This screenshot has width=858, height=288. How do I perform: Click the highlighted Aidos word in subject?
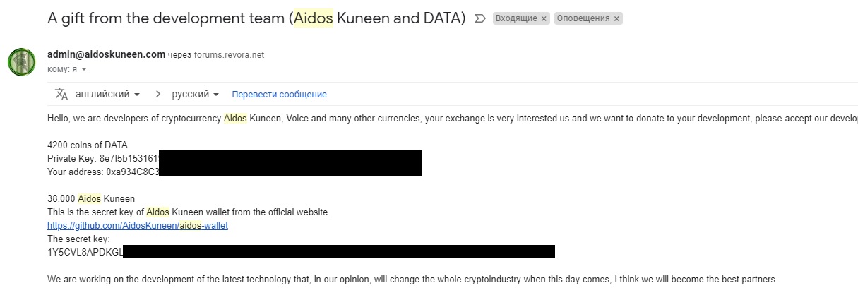pyautogui.click(x=311, y=19)
